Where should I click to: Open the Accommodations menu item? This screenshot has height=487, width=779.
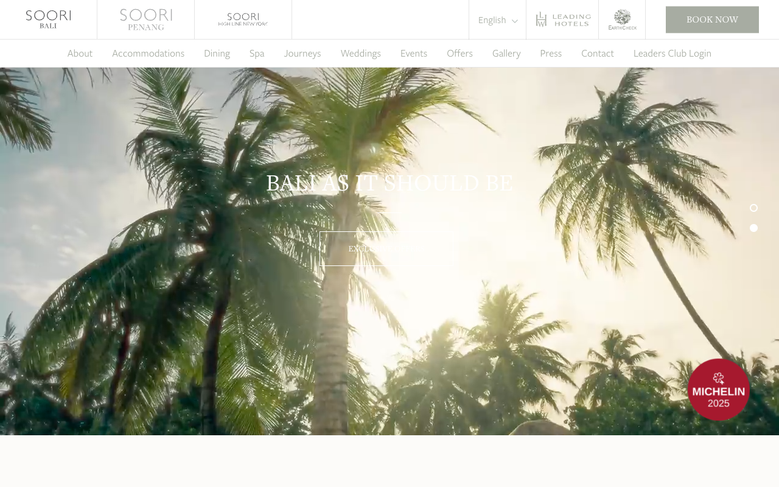(148, 53)
